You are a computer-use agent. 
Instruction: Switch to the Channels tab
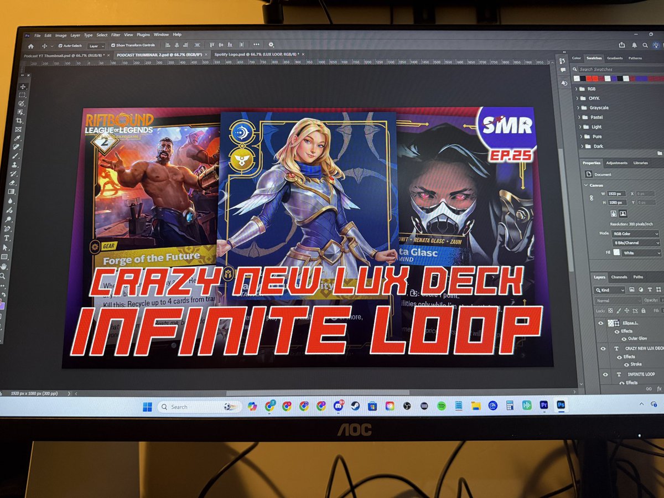coord(619,277)
